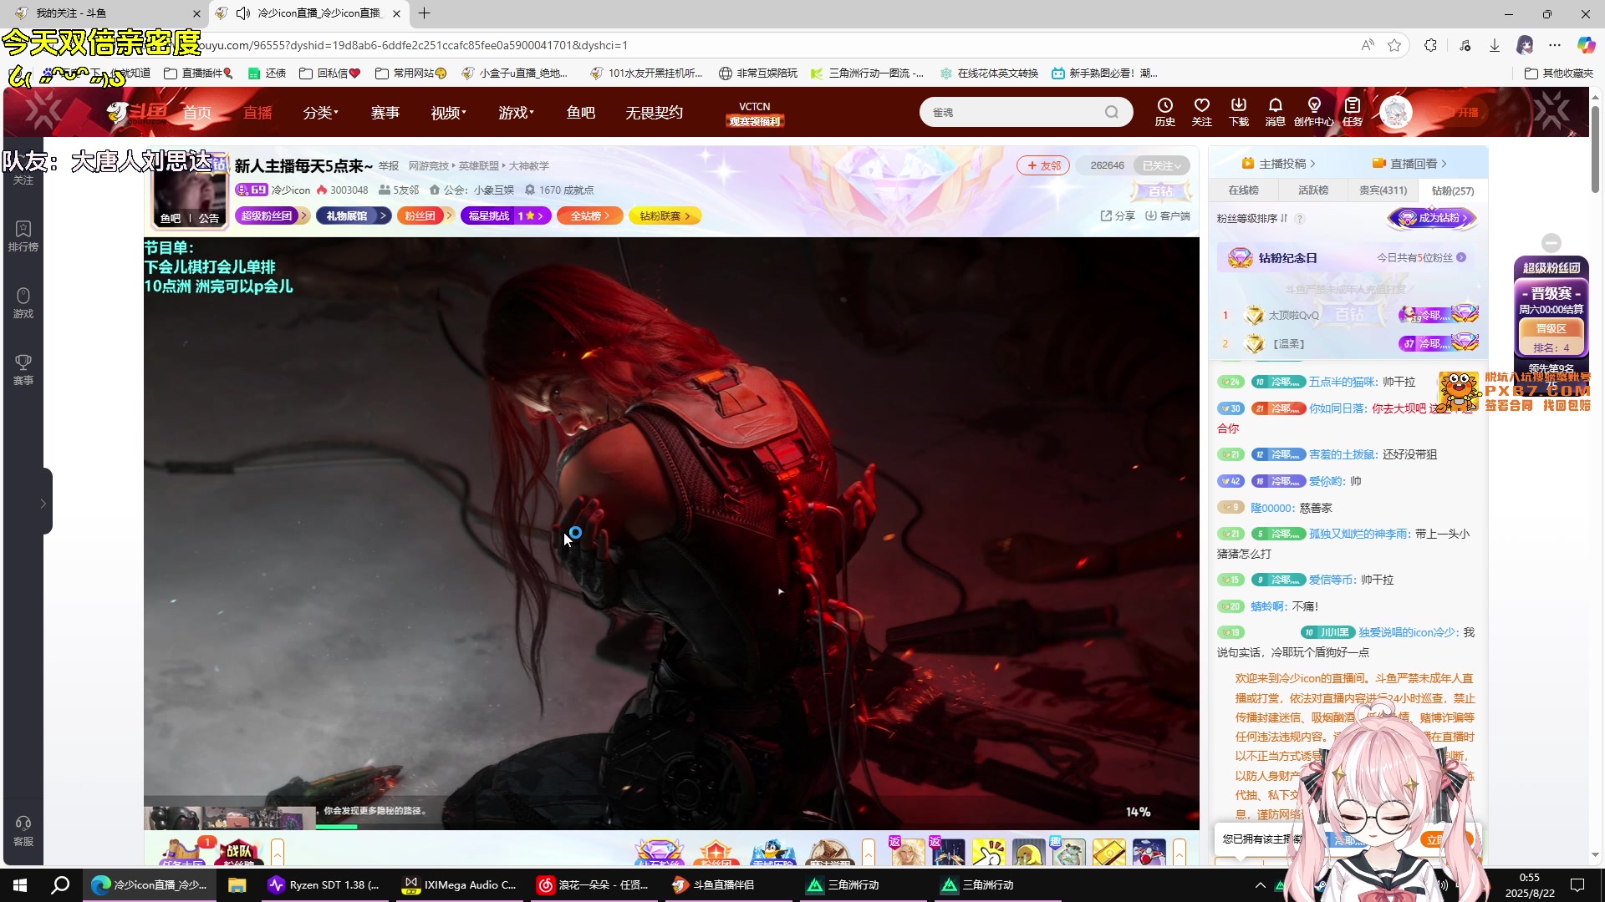Open Windows Start button
Viewport: 1605px width, 902px height.
(x=20, y=884)
